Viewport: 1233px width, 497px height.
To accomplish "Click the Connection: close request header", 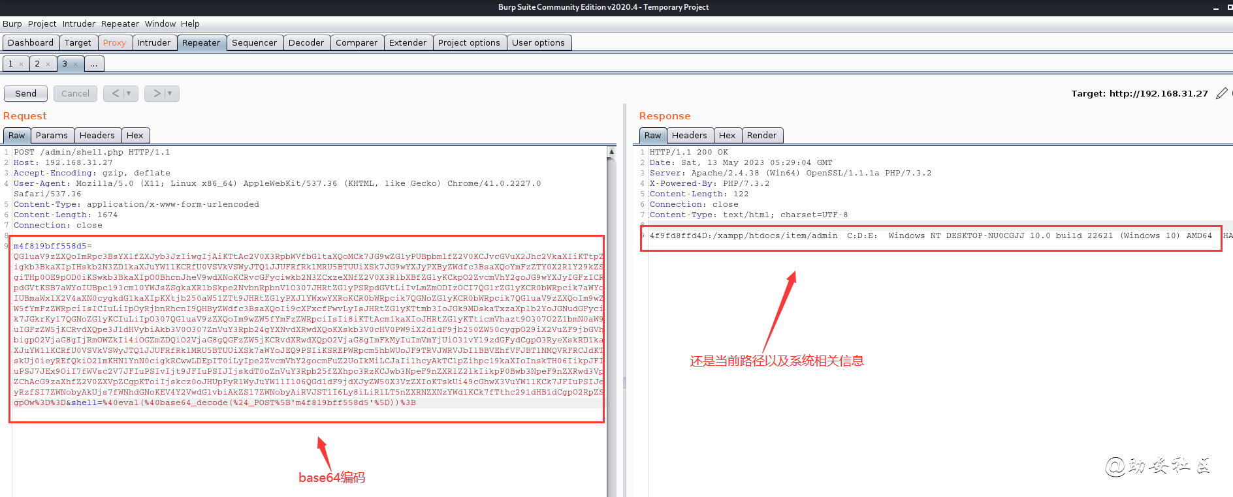I will click(x=58, y=225).
